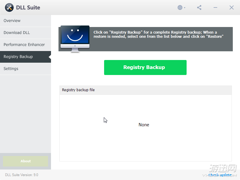Select Performance Enhancer in sidebar
The height and width of the screenshot is (180, 240).
tap(25, 44)
